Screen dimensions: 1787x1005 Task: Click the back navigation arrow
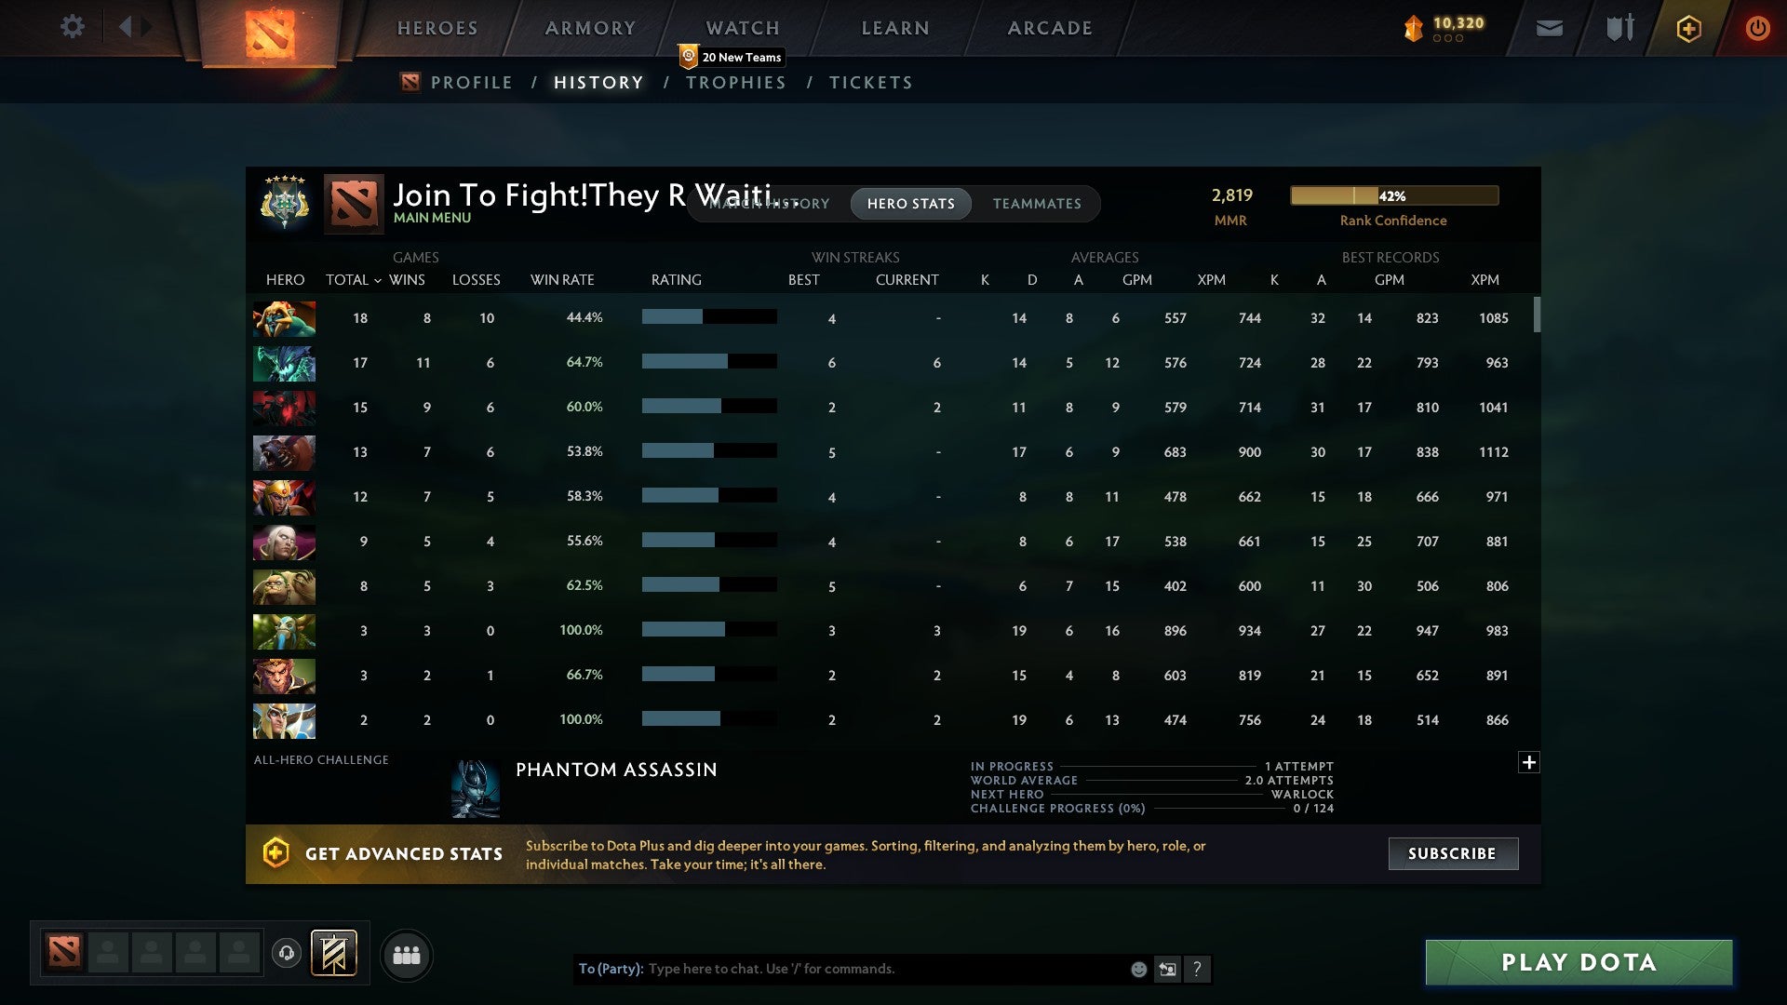pos(129,27)
